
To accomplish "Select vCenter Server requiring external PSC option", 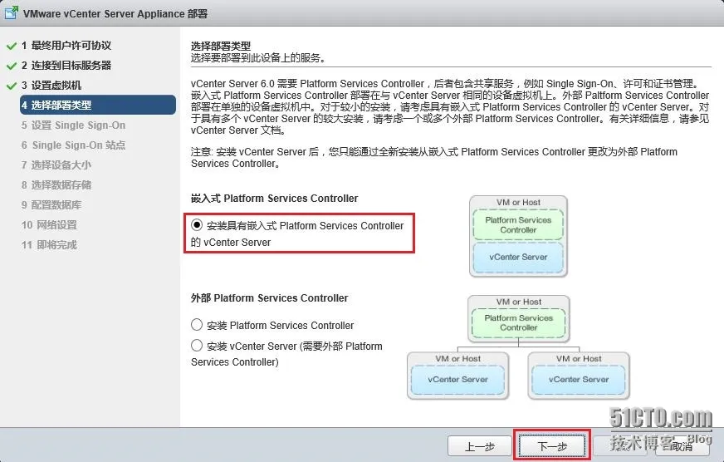I will pos(197,345).
